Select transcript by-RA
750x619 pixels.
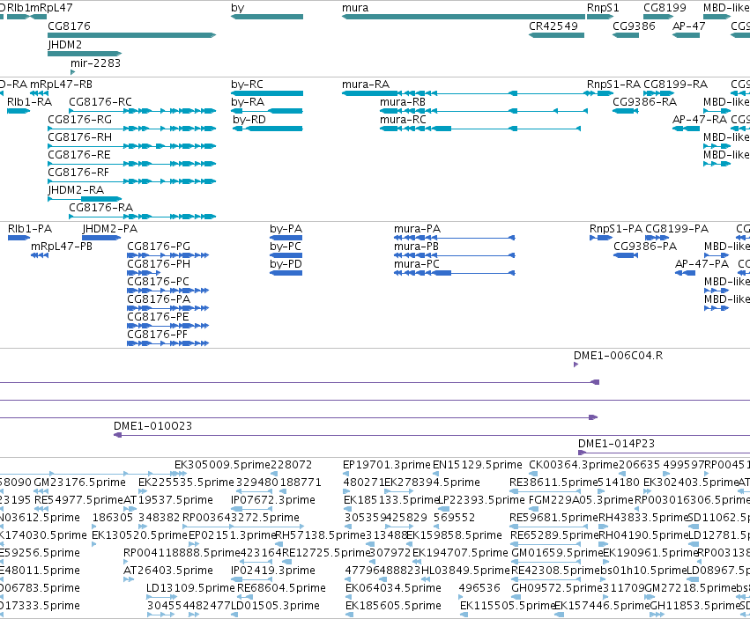pos(248,102)
